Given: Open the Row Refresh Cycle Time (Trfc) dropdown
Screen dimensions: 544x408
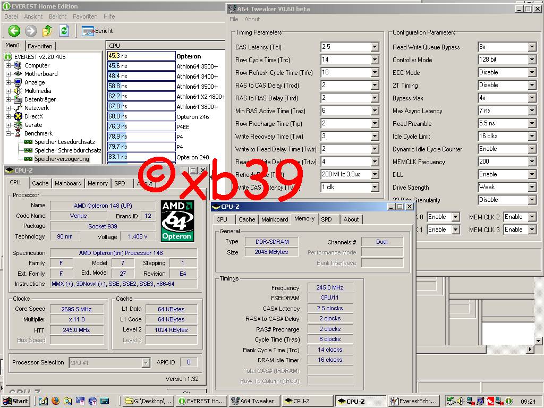Looking at the screenshot, I should (375, 72).
